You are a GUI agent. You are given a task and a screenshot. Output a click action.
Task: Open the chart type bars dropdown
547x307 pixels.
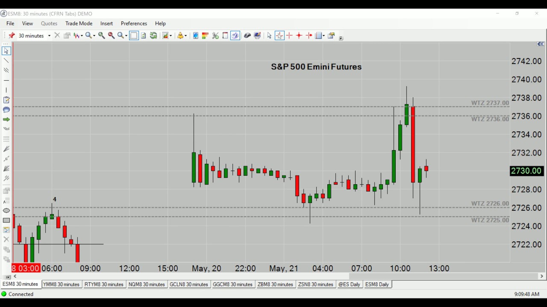[82, 36]
